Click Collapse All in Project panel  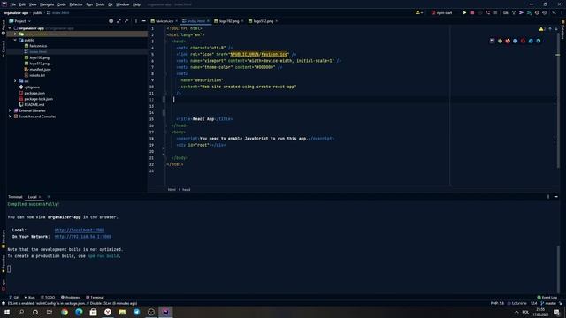click(x=126, y=21)
